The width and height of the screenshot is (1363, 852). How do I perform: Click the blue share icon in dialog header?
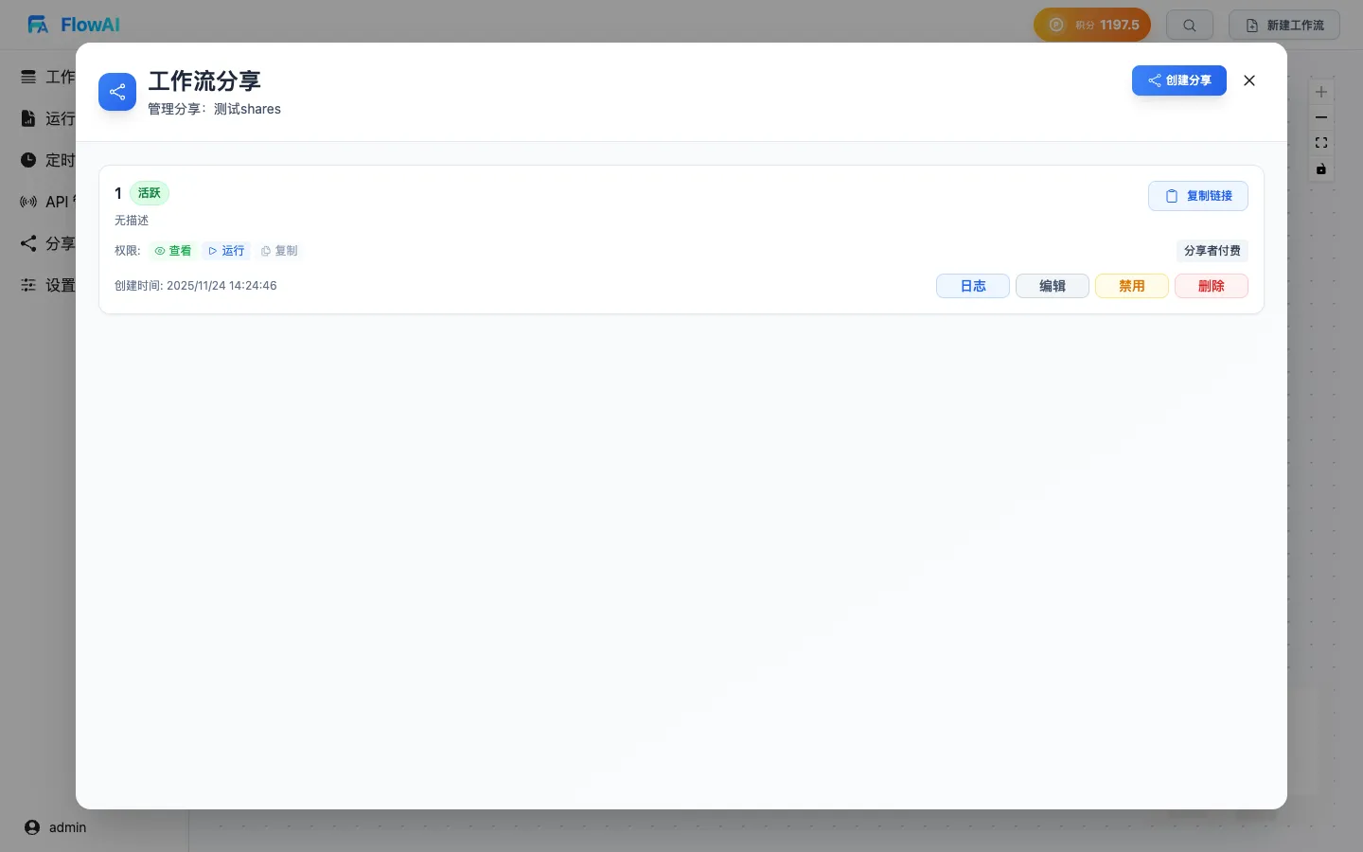click(x=117, y=92)
